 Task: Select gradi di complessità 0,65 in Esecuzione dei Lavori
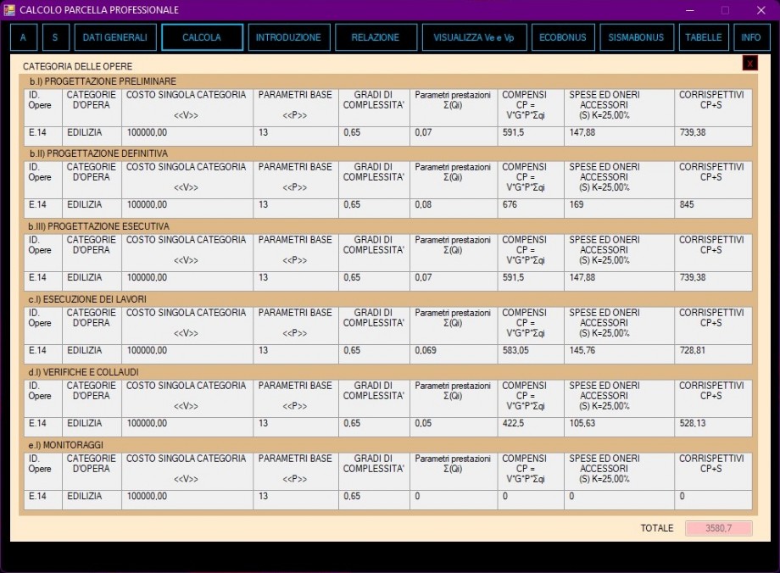coord(374,354)
